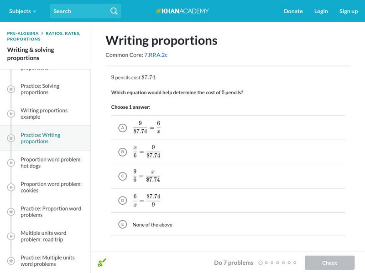Click Donate in the top navigation
Screen dimensions: 365x273
[x=293, y=11]
